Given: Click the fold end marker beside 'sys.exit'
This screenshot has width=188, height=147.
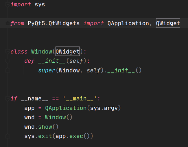Looking at the screenshot, I should (8, 136).
